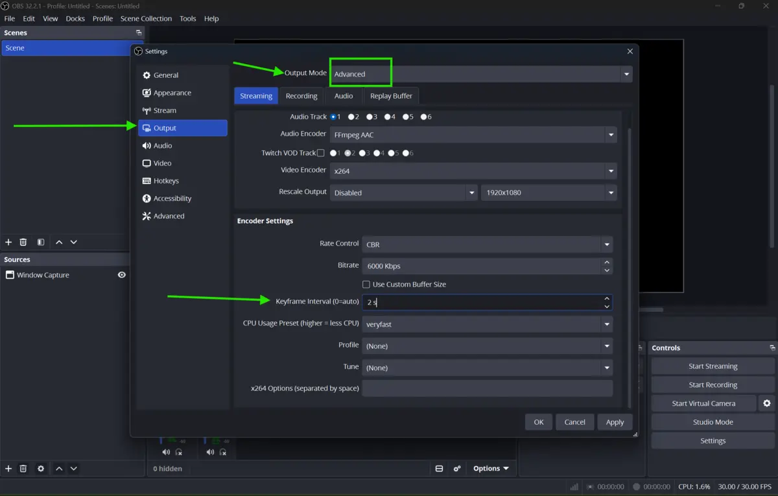Viewport: 778px width, 496px height.
Task: Click the Window Capture source type icon
Action: tap(10, 275)
